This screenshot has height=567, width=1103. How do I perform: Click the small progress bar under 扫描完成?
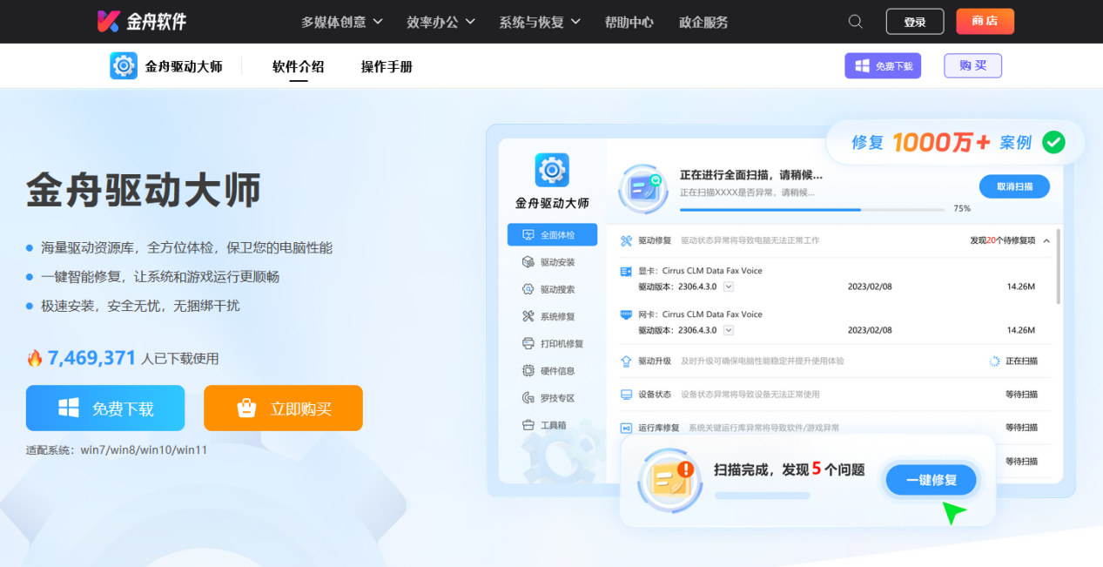(762, 496)
